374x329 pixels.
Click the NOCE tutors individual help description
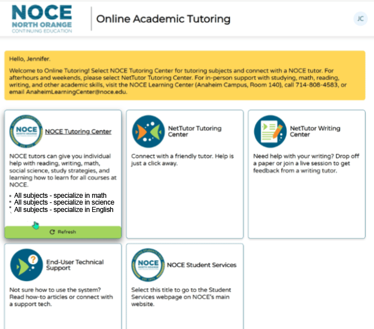(x=63, y=170)
